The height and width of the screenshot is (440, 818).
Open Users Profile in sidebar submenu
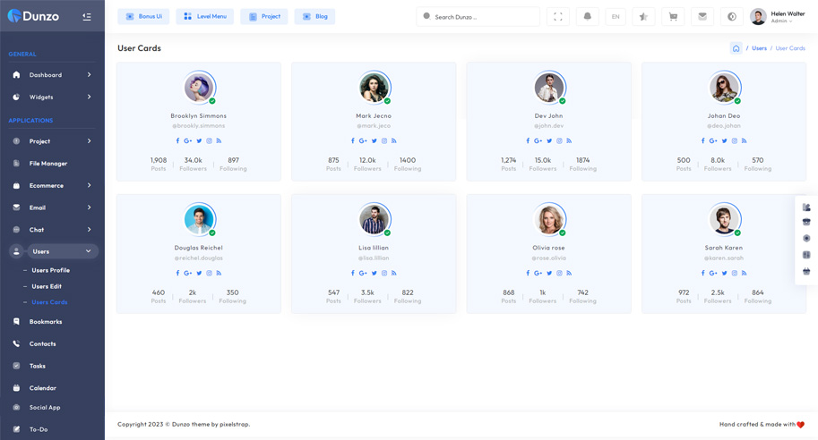click(x=50, y=270)
